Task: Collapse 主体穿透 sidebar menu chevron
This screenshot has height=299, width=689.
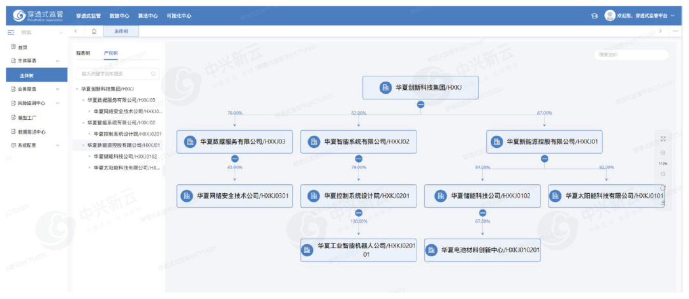Action: point(57,61)
